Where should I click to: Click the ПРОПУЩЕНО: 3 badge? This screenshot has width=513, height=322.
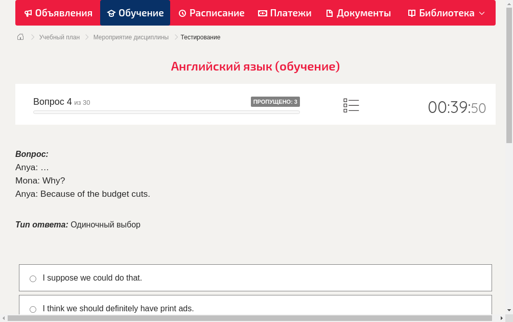pos(275,102)
